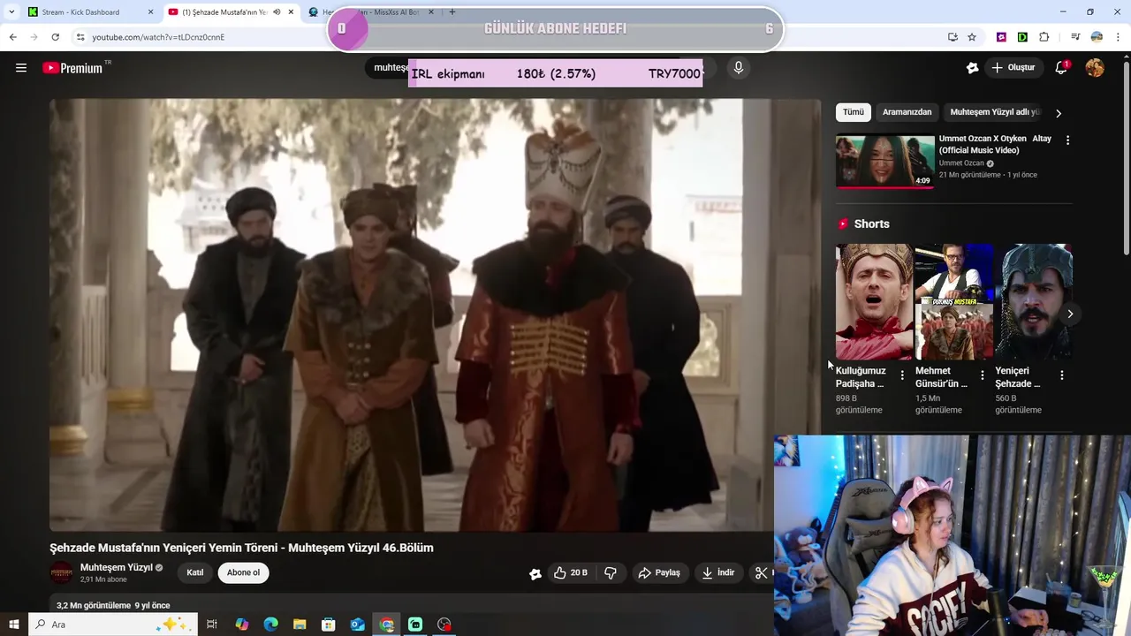
Task: Open the green D extension icon
Action: (x=1022, y=37)
